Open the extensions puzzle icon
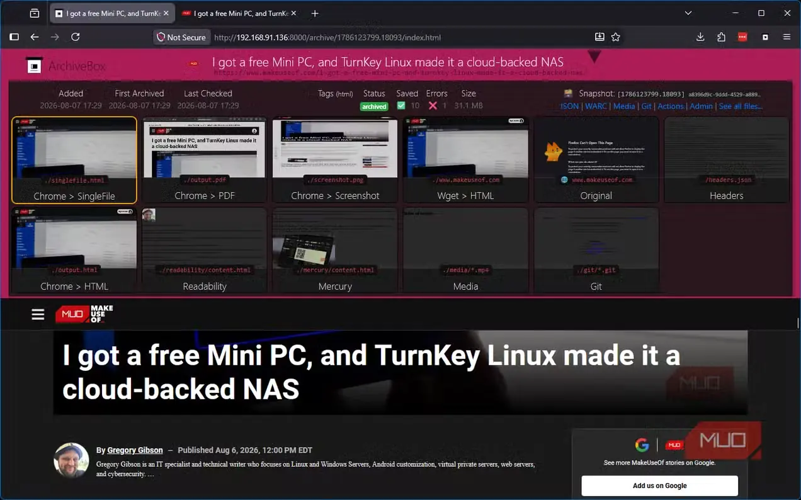The height and width of the screenshot is (500, 801). 722,37
